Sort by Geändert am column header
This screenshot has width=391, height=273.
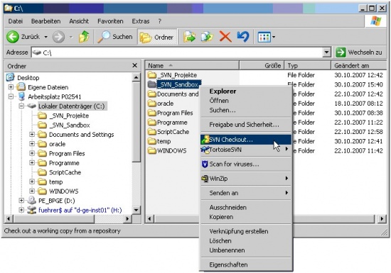coord(359,66)
